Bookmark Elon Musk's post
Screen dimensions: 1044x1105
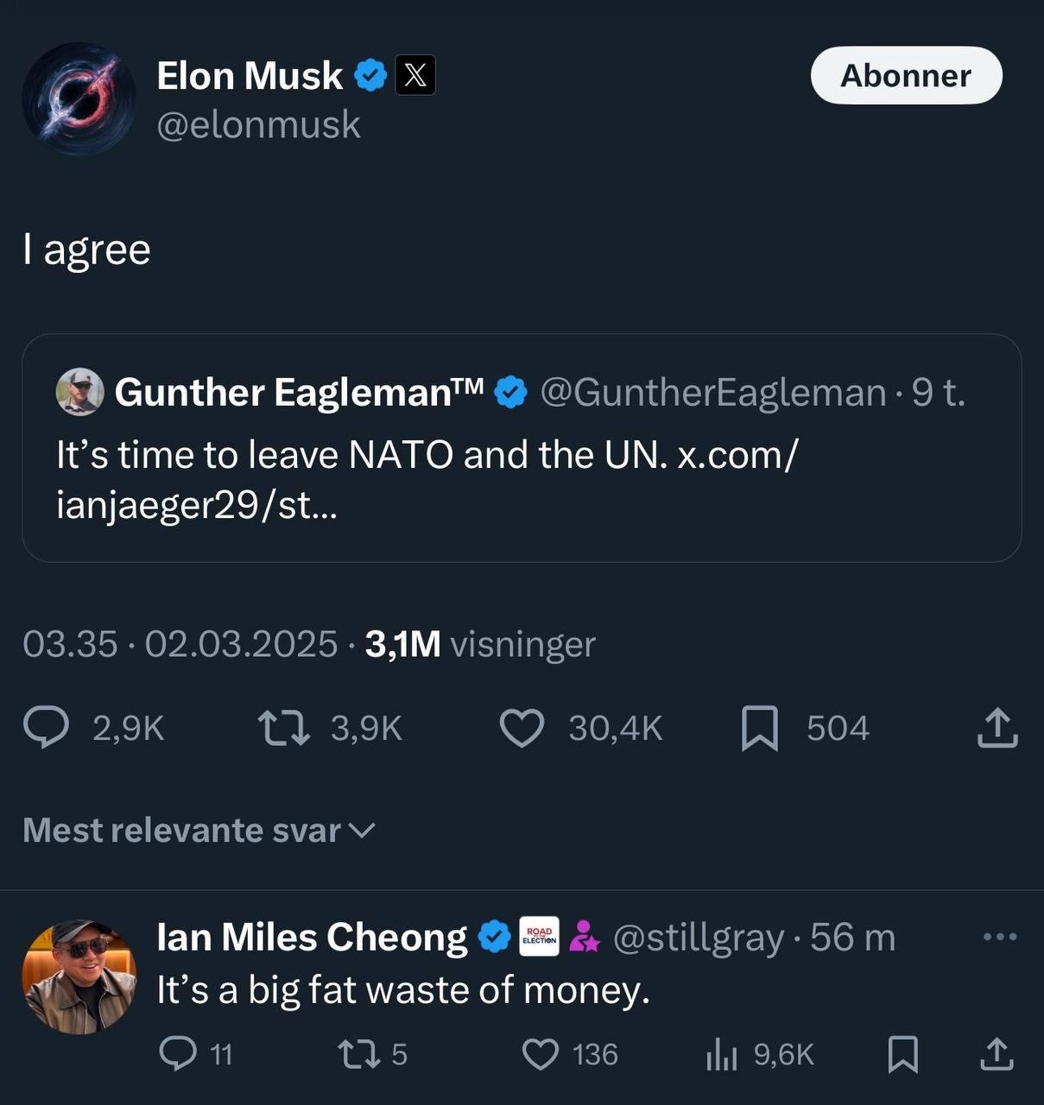point(760,728)
